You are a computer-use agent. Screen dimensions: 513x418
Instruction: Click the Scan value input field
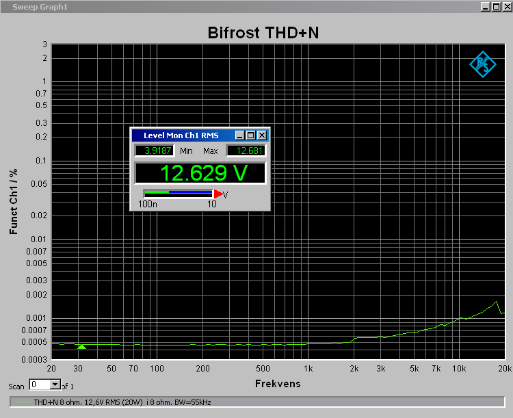(40, 384)
